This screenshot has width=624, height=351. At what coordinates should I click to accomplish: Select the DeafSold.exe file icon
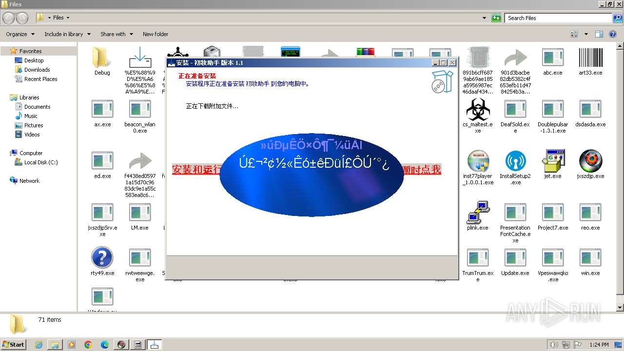pyautogui.click(x=515, y=109)
